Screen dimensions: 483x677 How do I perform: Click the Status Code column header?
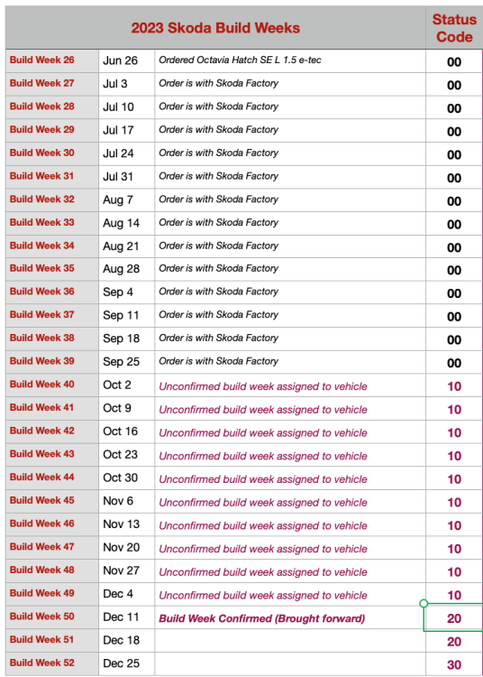[x=454, y=28]
